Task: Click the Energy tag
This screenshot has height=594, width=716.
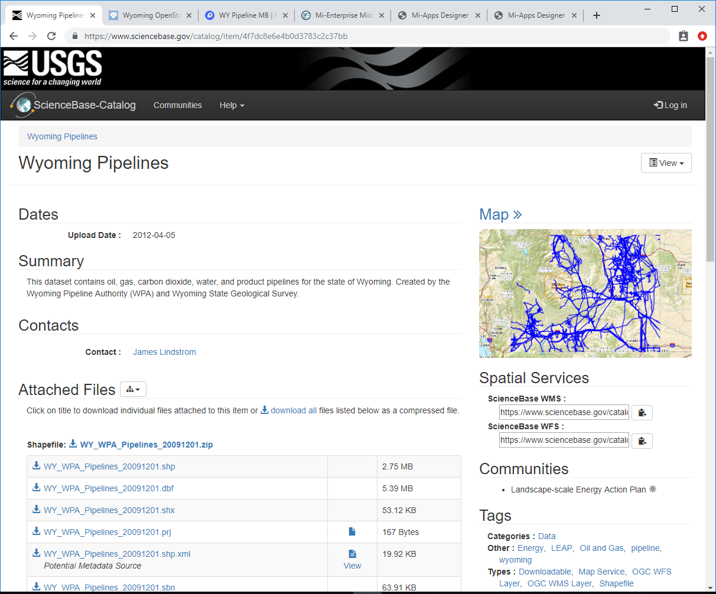Action: (x=531, y=548)
